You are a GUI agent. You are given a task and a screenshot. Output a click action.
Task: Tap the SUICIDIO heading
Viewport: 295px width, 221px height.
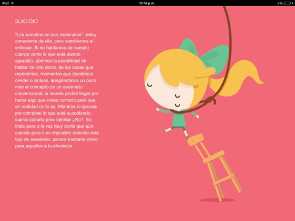coord(26,21)
